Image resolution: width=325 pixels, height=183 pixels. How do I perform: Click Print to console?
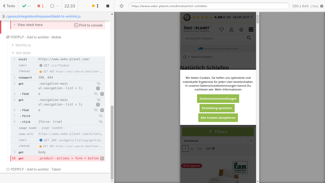(88, 25)
